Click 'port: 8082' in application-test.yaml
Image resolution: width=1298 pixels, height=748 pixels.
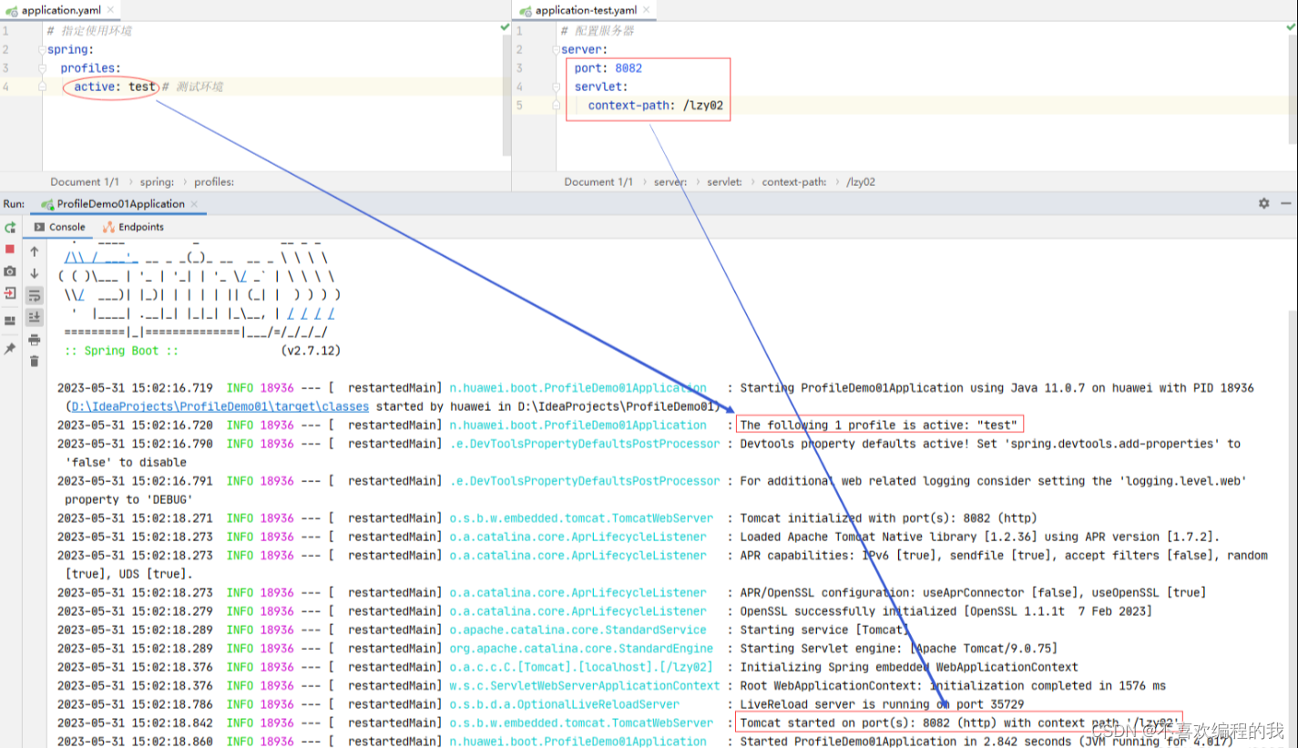(608, 68)
